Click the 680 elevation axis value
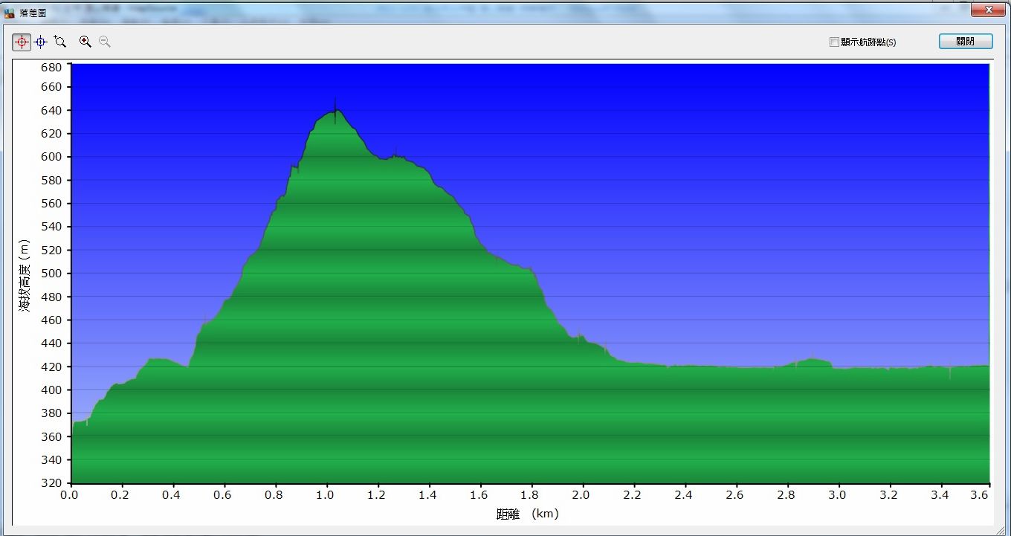The height and width of the screenshot is (536, 1011). [x=51, y=66]
